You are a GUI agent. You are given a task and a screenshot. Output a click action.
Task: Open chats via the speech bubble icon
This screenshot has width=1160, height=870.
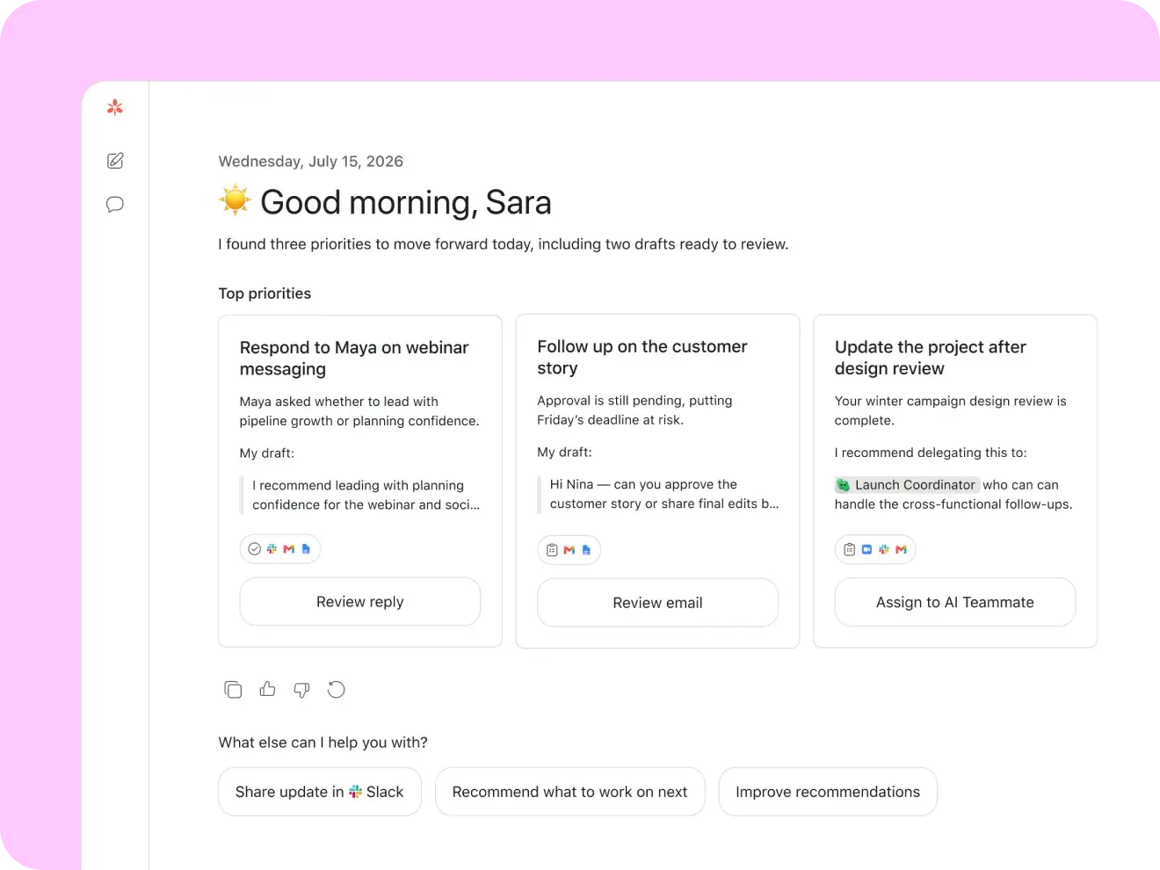(115, 205)
